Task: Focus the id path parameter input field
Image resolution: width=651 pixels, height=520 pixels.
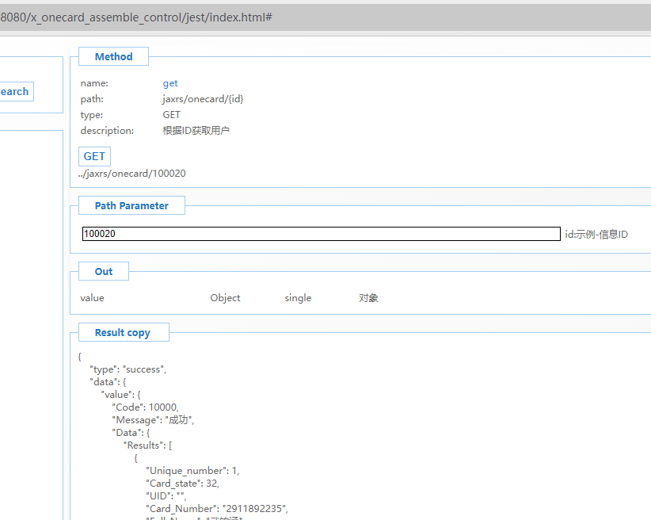Action: point(321,234)
